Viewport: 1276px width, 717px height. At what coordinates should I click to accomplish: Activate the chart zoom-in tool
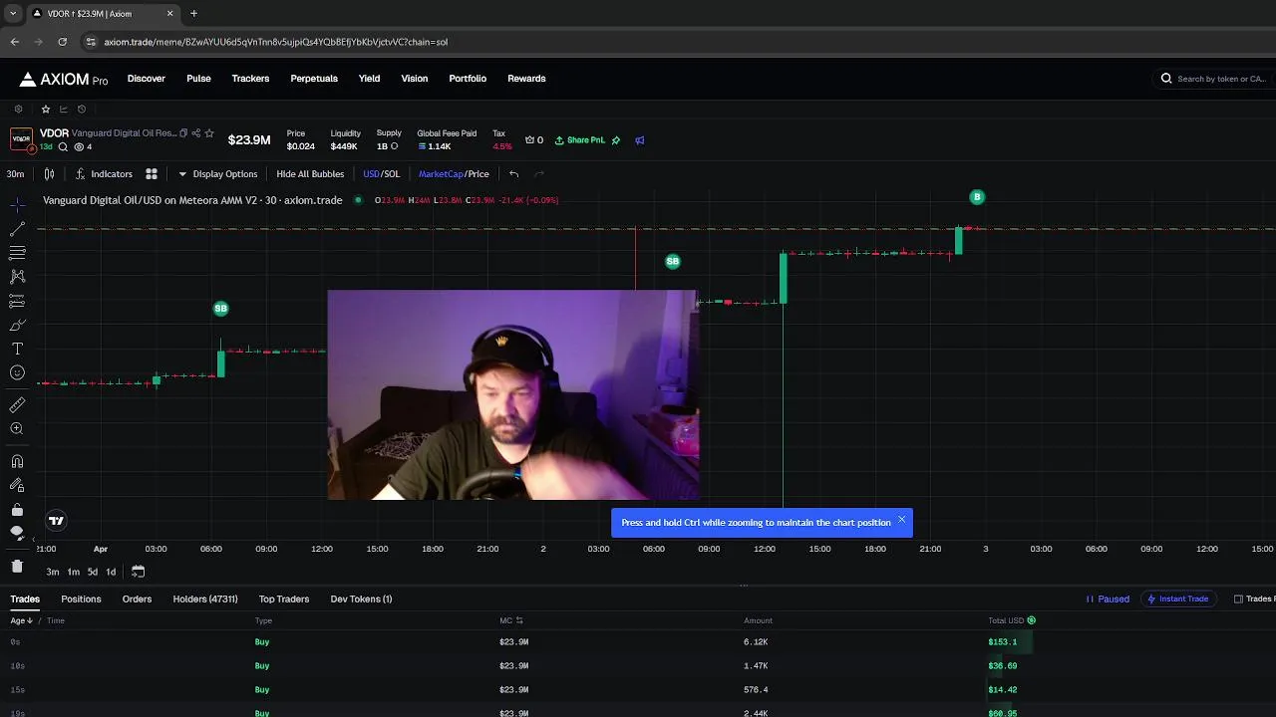point(17,429)
